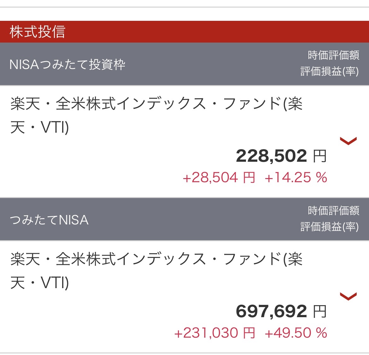
Task: Select the NISAつみたて投資枠 header label
Action: [x=67, y=65]
